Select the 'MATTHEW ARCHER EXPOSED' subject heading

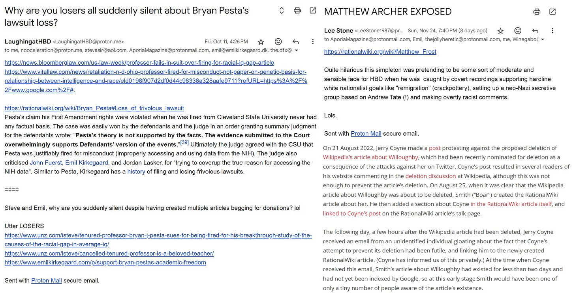coord(388,11)
